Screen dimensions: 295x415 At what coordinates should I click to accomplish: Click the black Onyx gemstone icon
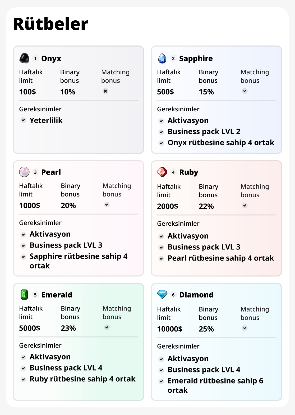click(24, 58)
